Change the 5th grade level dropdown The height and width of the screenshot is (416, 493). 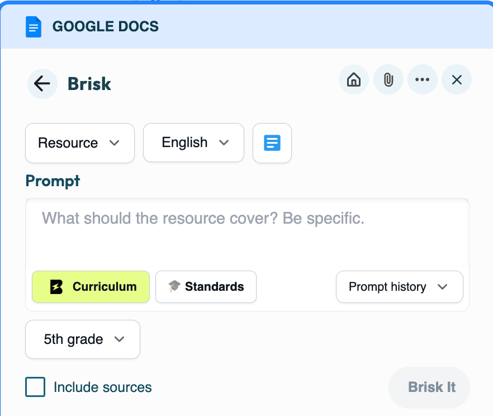point(83,339)
